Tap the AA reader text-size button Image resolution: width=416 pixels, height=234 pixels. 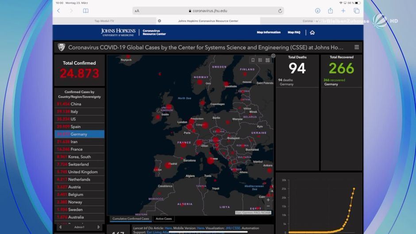(x=137, y=11)
